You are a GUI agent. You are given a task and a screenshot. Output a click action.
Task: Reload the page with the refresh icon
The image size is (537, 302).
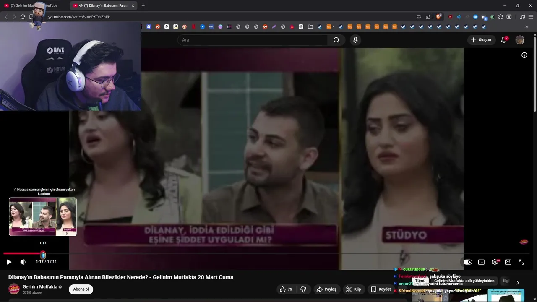(x=23, y=17)
